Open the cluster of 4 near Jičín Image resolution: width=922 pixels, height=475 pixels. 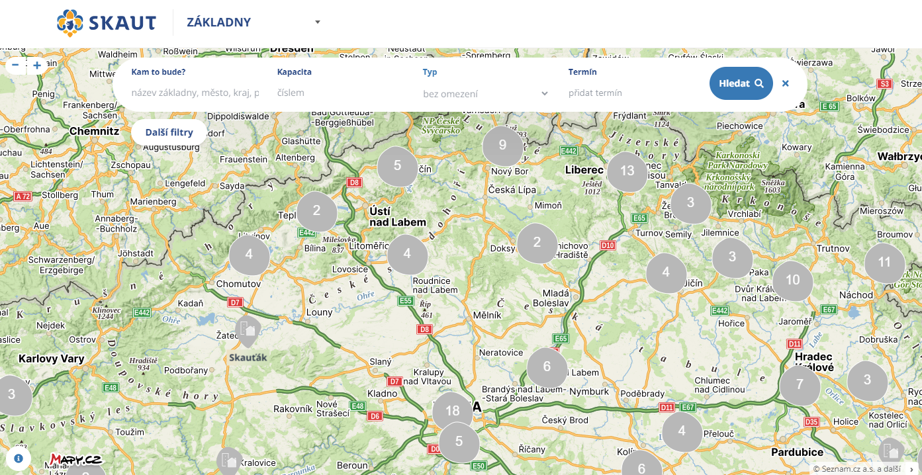[x=666, y=273]
